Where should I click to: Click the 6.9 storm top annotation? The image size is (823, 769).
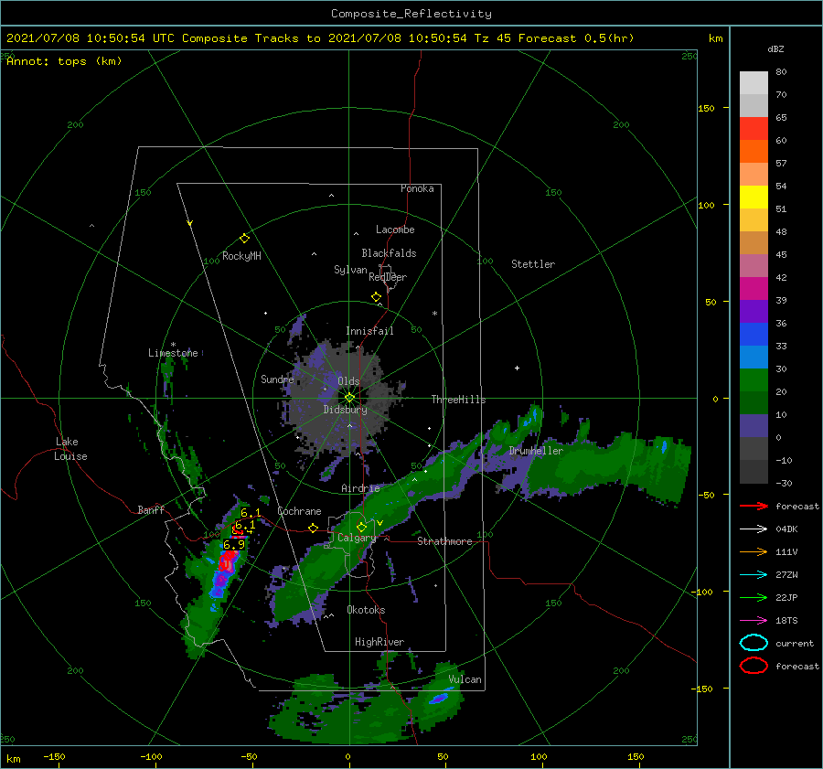[x=234, y=544]
